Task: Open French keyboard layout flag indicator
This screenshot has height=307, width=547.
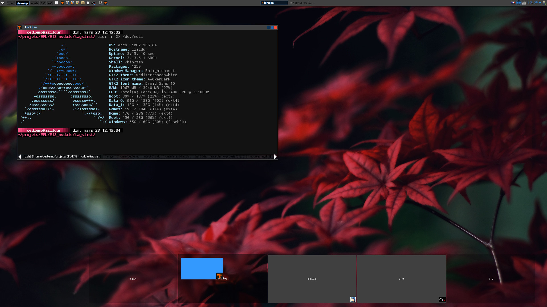Action: coord(513,3)
